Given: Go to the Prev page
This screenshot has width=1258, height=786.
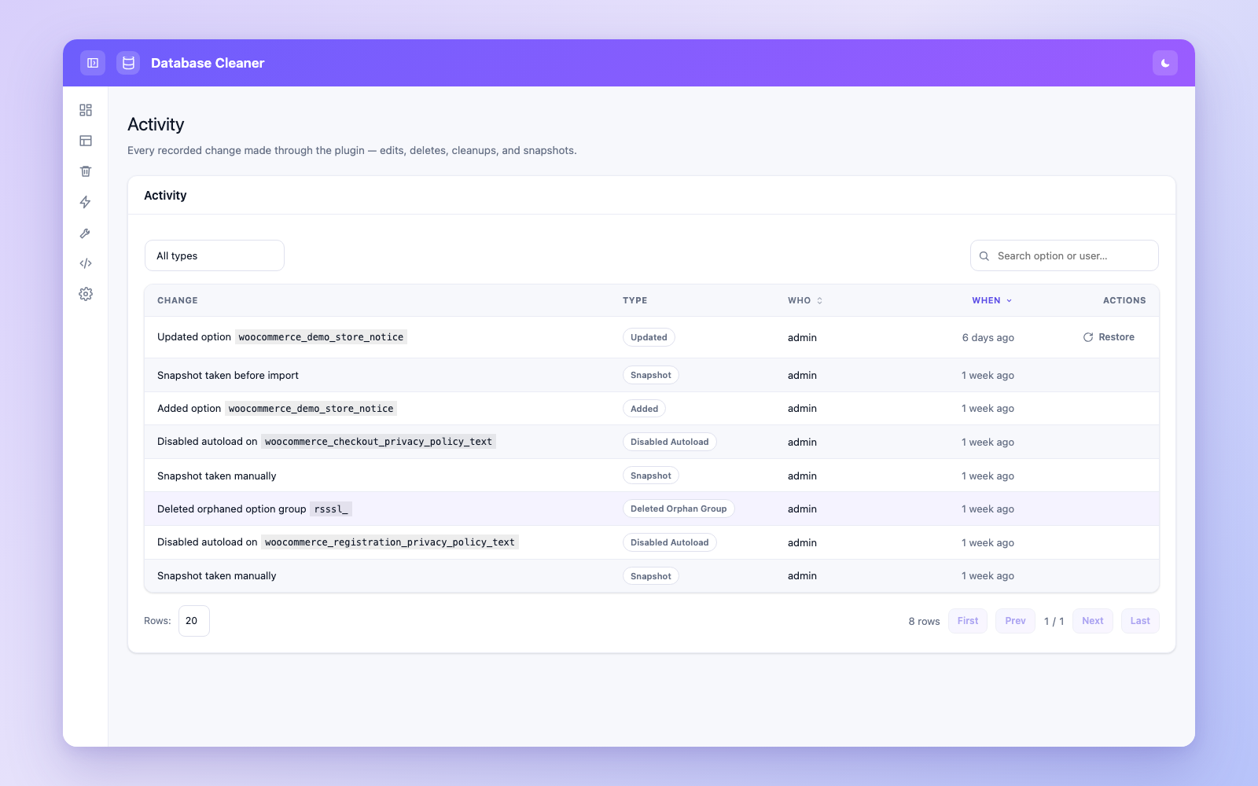Looking at the screenshot, I should click(x=1015, y=621).
